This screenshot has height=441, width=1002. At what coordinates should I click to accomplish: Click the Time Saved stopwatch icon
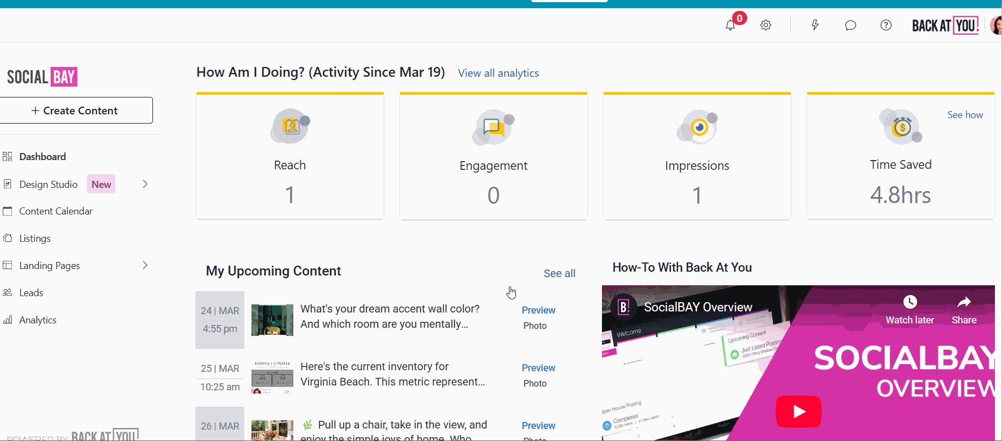click(901, 126)
